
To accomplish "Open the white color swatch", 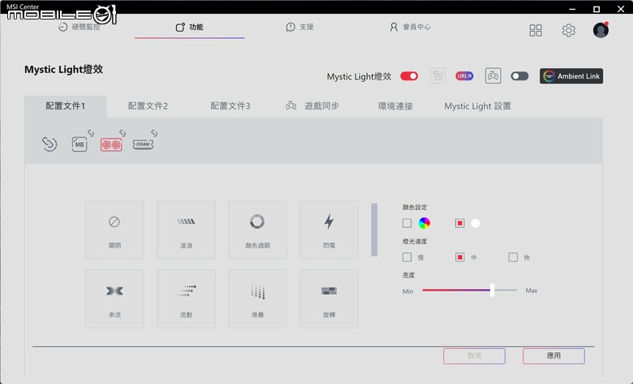I will point(476,223).
